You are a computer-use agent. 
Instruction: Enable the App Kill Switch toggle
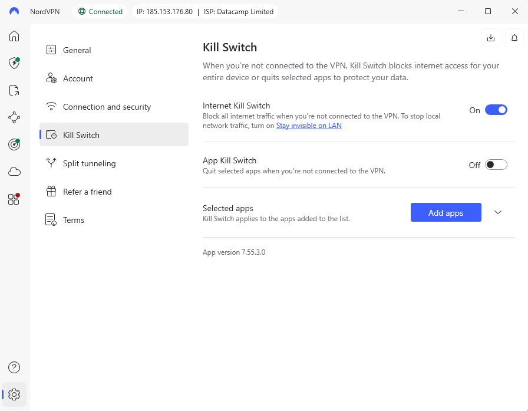coord(496,165)
